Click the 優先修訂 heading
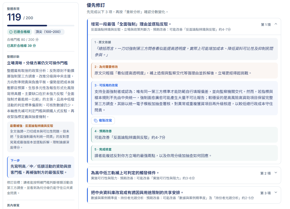 tap(96, 5)
